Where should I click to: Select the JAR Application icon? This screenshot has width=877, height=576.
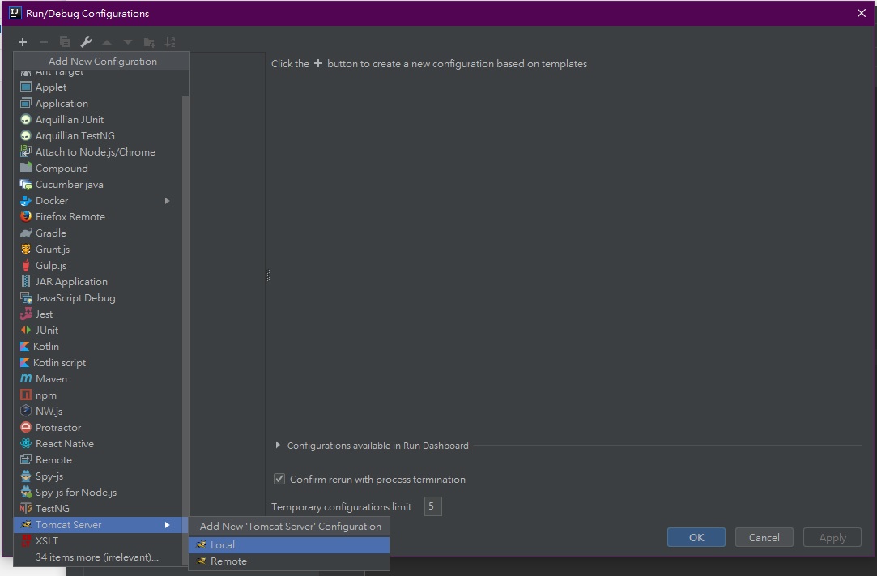26,281
